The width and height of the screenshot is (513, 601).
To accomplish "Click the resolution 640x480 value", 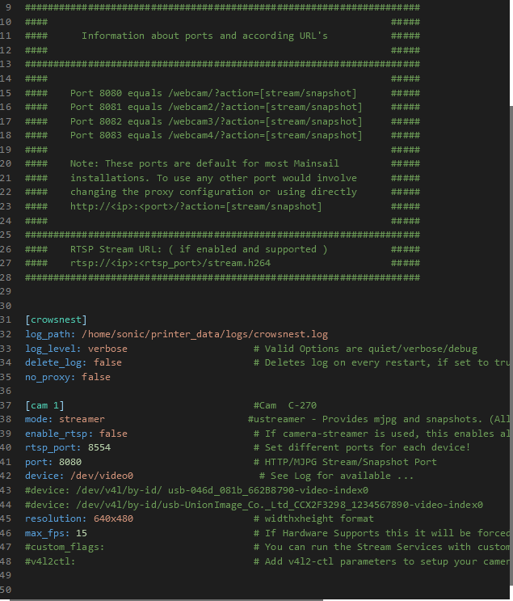I will [x=113, y=518].
